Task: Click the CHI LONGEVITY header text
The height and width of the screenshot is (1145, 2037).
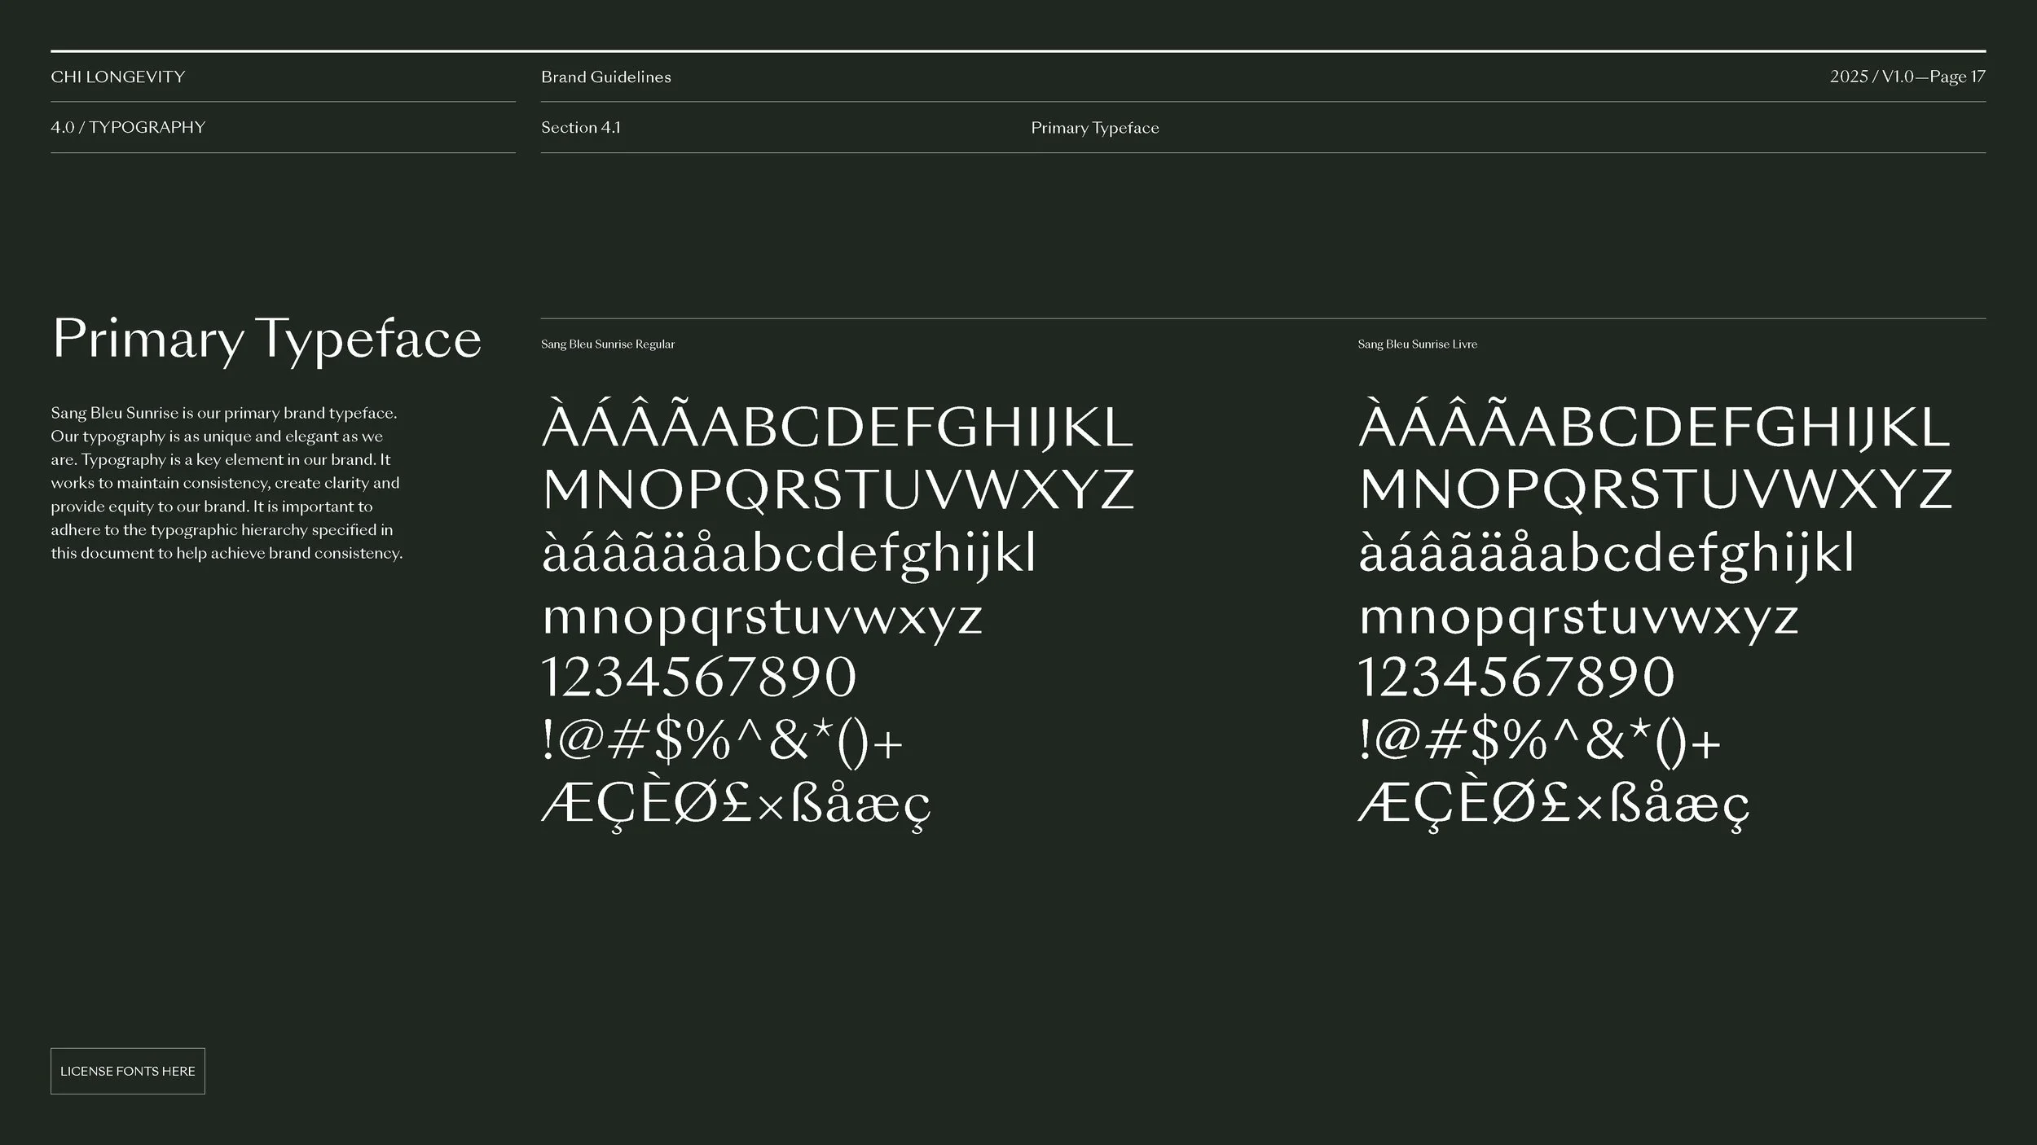Action: 118,77
